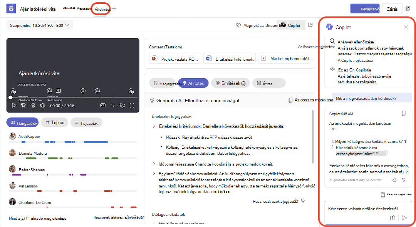
Task: Click thumbs down under Hasznosak ezek a jegyzetek
Action: pyautogui.click(x=303, y=201)
